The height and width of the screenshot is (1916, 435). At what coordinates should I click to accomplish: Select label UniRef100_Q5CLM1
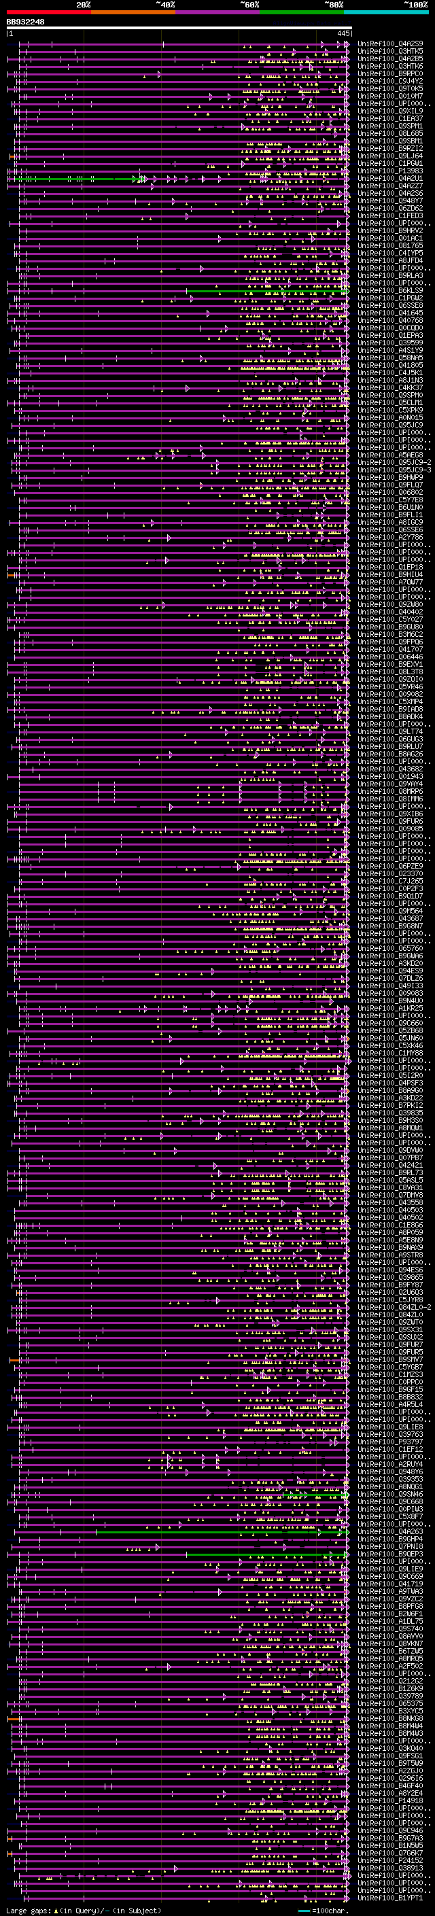coord(390,402)
